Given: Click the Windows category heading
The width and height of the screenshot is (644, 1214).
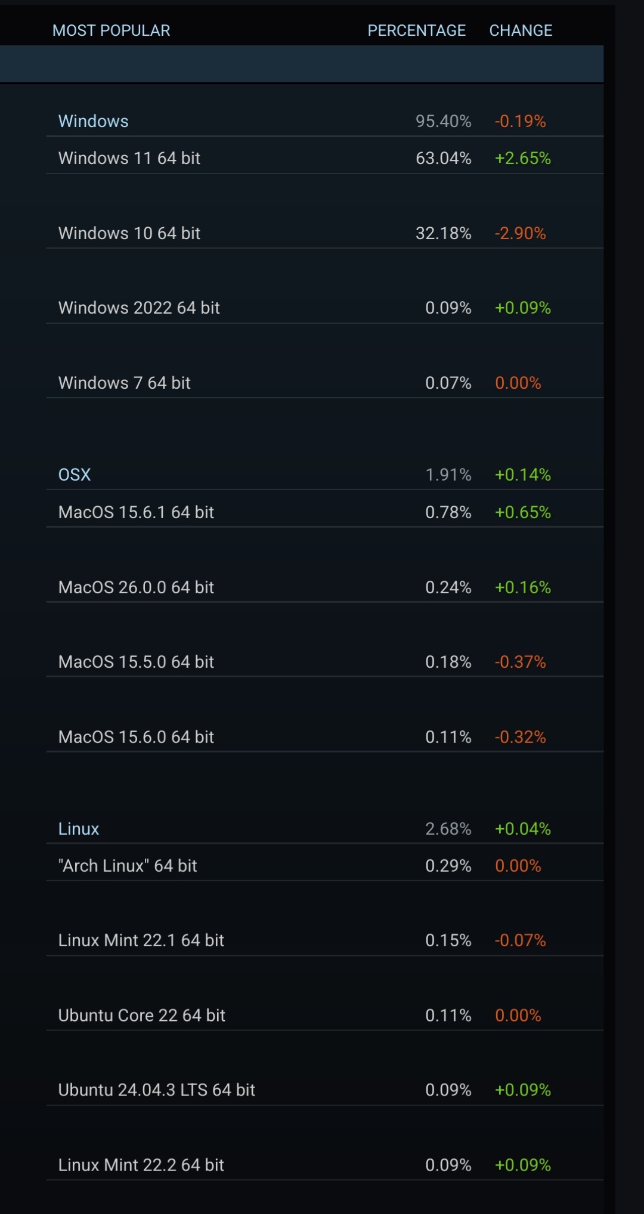Looking at the screenshot, I should click(93, 121).
